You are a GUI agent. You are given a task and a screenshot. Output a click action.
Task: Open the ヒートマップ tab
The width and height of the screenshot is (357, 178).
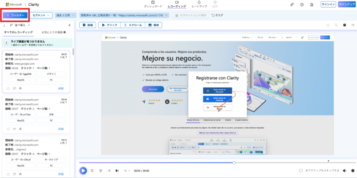(199, 4)
